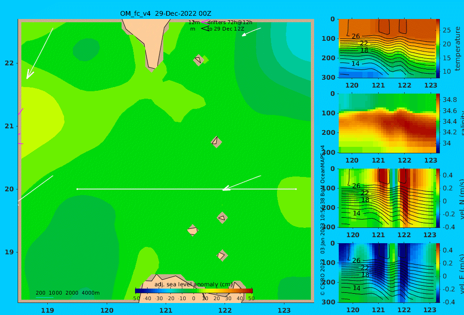This screenshot has height=315, width=464.
Task: Click the 26 contour label in temperature plot
Action: point(356,36)
